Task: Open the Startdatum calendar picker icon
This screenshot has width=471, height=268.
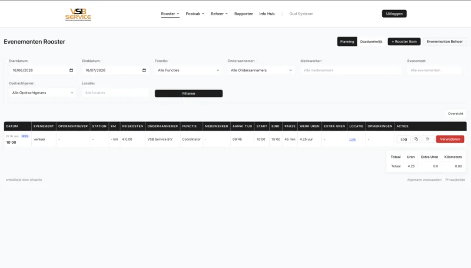Action: click(71, 70)
